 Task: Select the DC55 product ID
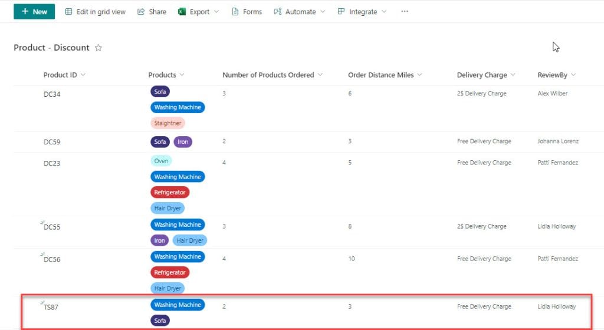point(52,227)
